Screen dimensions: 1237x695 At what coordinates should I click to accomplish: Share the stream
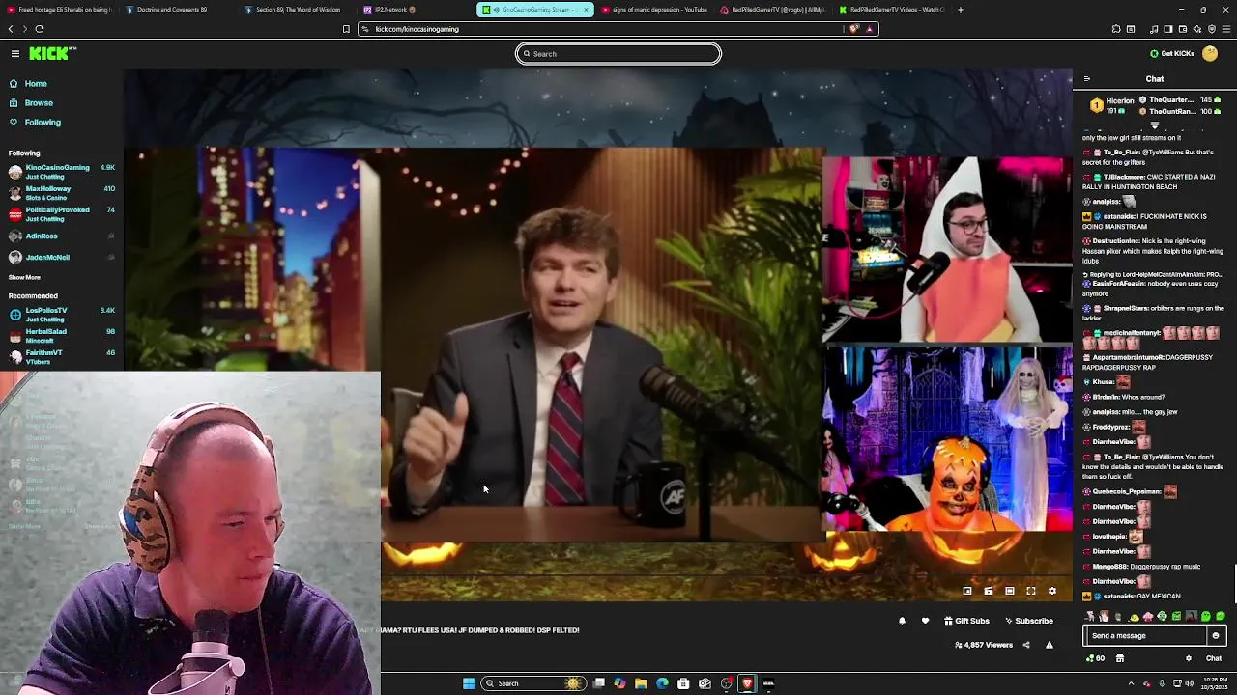(1026, 645)
